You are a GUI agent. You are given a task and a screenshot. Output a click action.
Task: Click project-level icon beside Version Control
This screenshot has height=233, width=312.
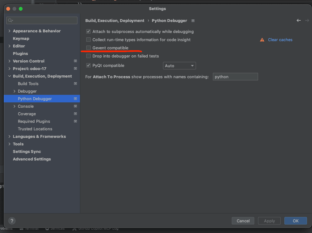click(75, 61)
